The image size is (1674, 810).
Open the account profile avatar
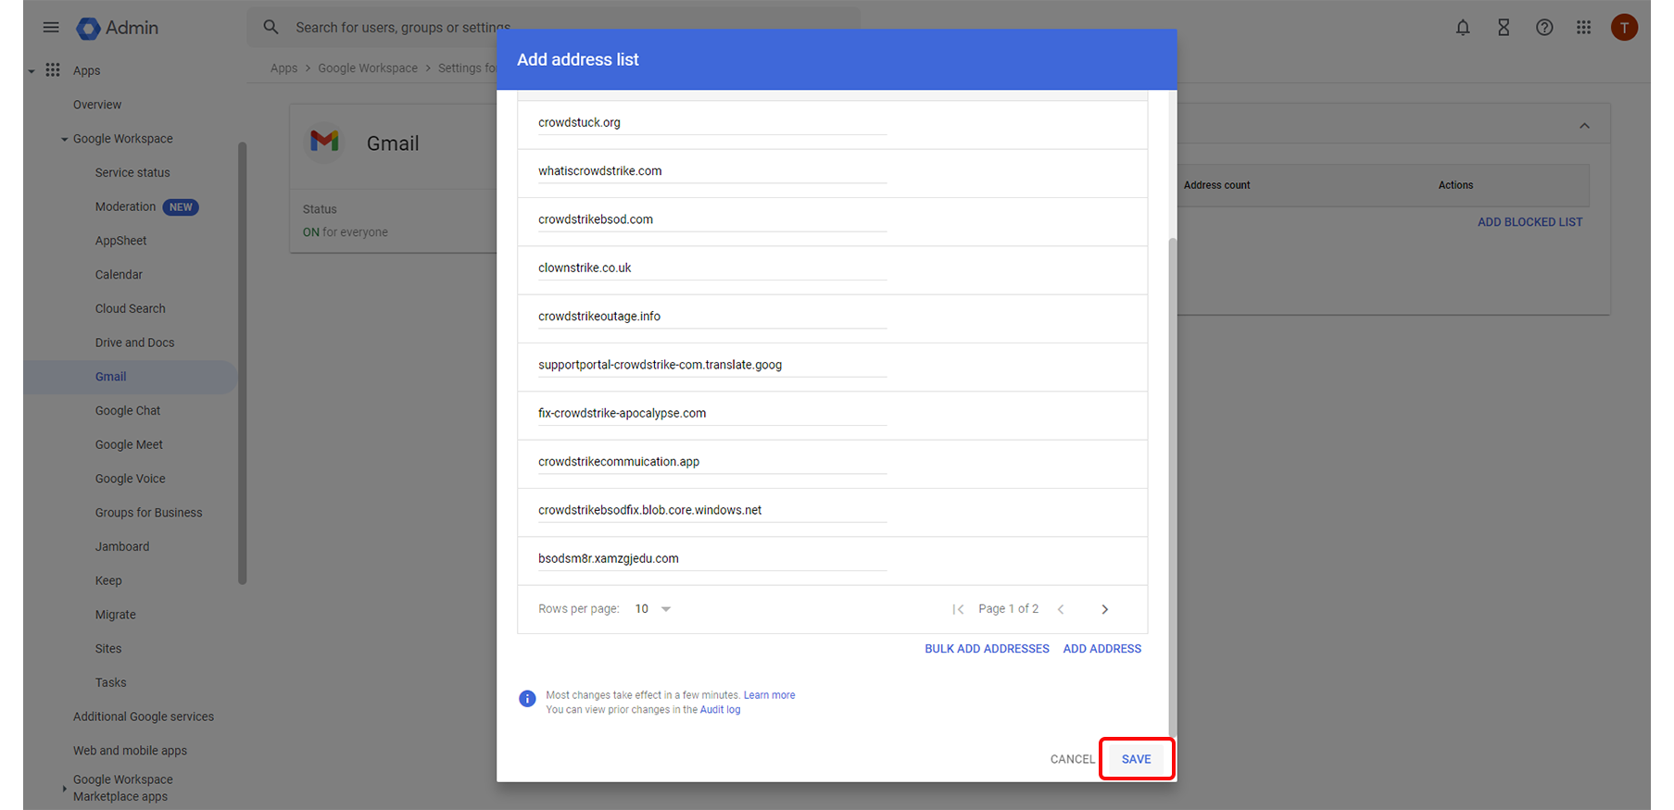click(x=1624, y=28)
